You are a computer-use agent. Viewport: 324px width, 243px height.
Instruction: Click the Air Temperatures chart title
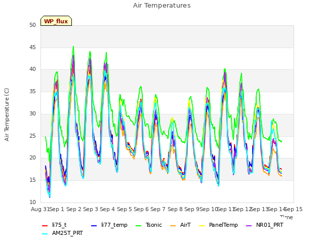(x=162, y=6)
